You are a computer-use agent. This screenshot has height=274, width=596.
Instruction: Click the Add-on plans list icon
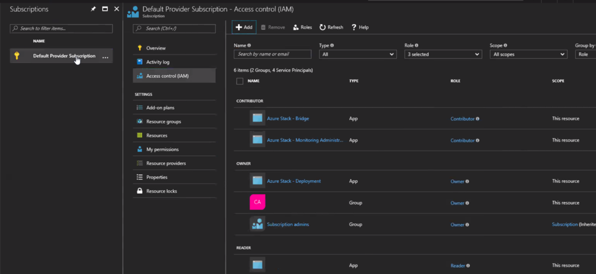139,108
